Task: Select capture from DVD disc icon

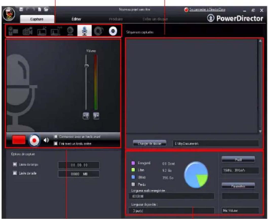Action: [113, 31]
